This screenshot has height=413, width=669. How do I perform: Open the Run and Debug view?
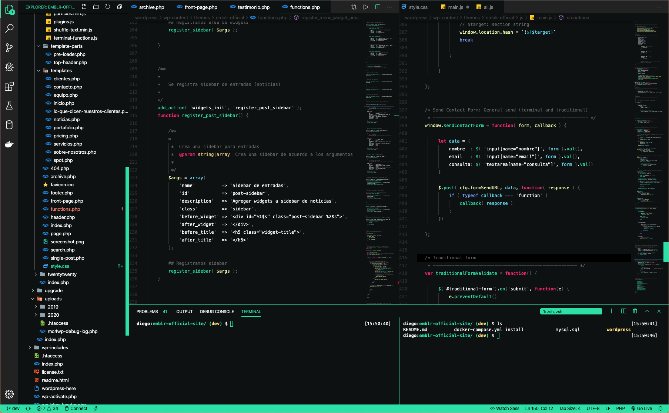9,67
